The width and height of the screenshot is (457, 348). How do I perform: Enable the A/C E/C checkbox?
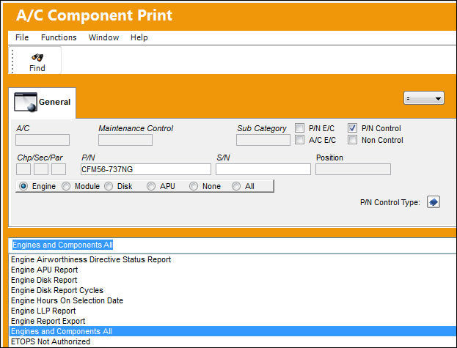[299, 140]
